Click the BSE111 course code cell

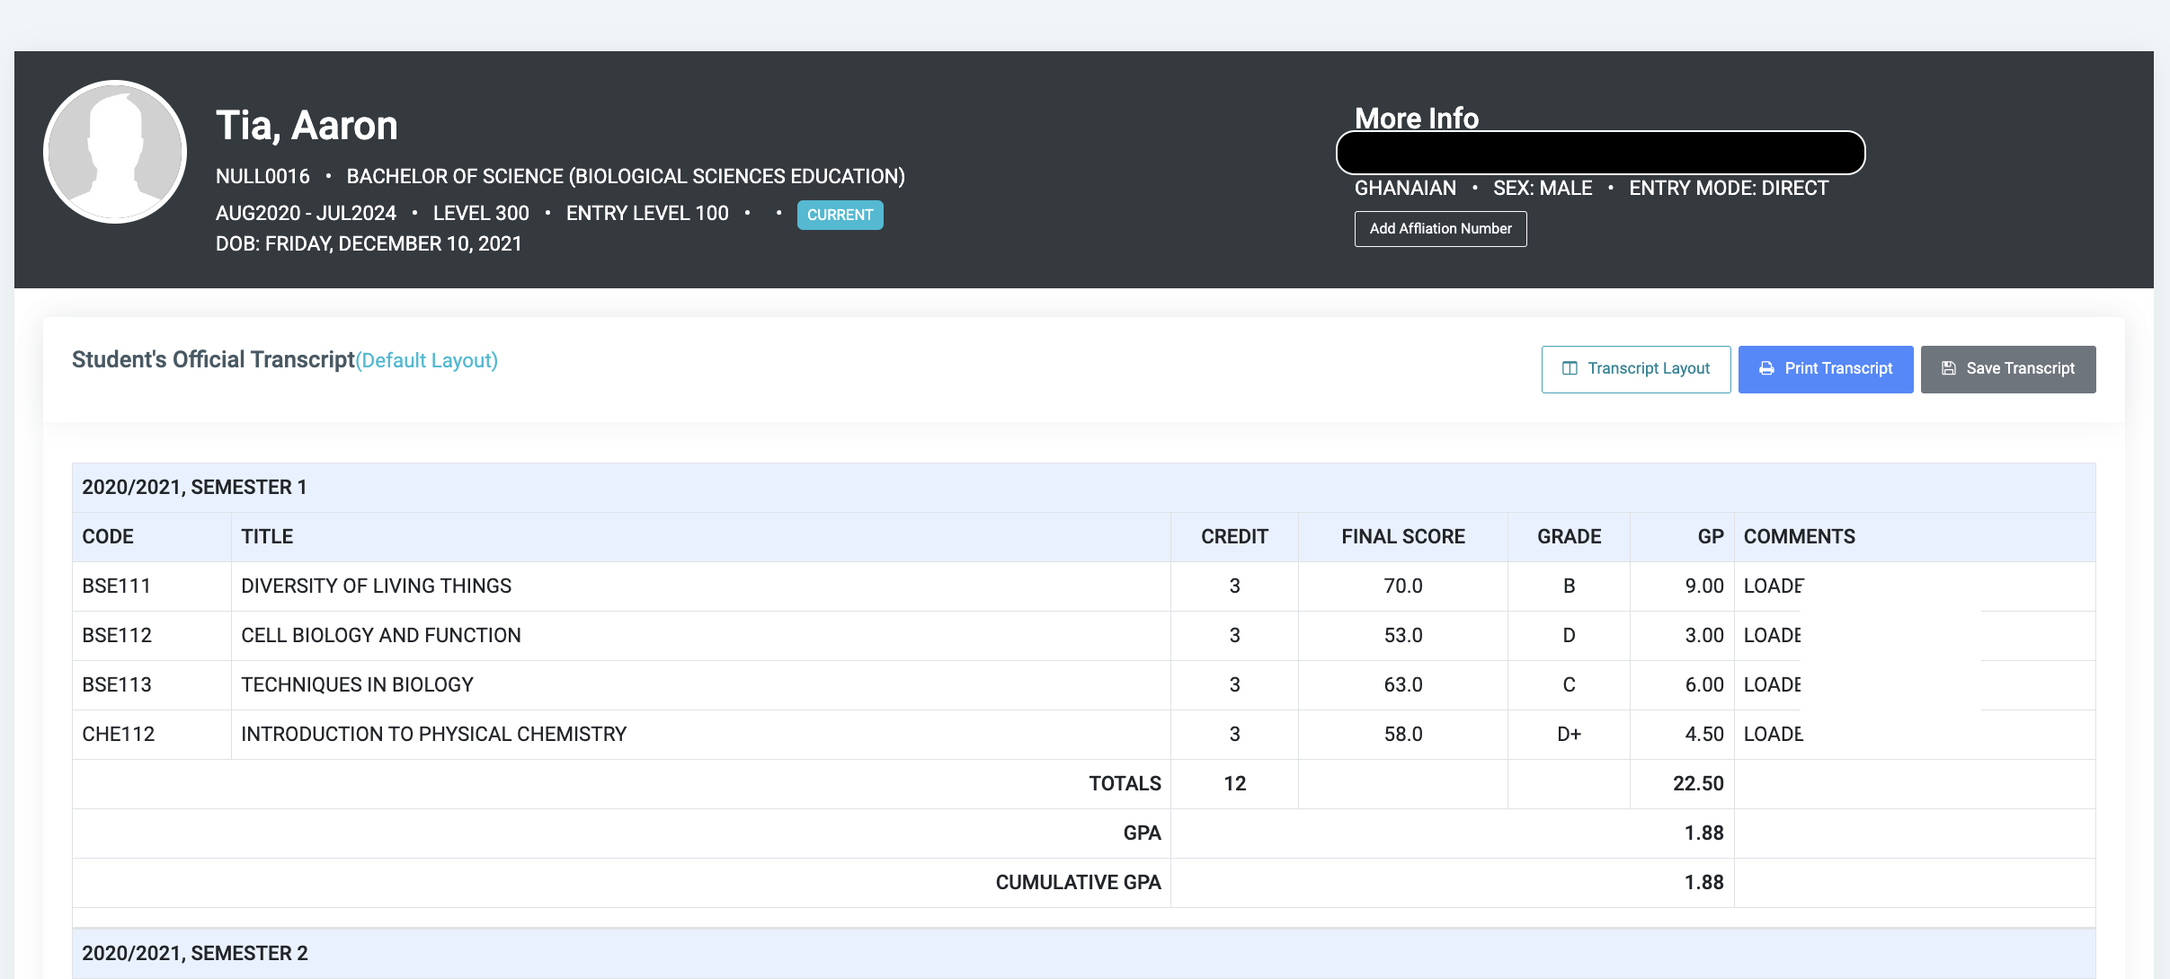(116, 586)
